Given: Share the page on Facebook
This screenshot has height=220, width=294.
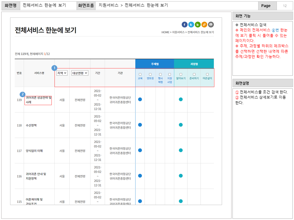Looking at the screenshot, I should pos(184,25).
